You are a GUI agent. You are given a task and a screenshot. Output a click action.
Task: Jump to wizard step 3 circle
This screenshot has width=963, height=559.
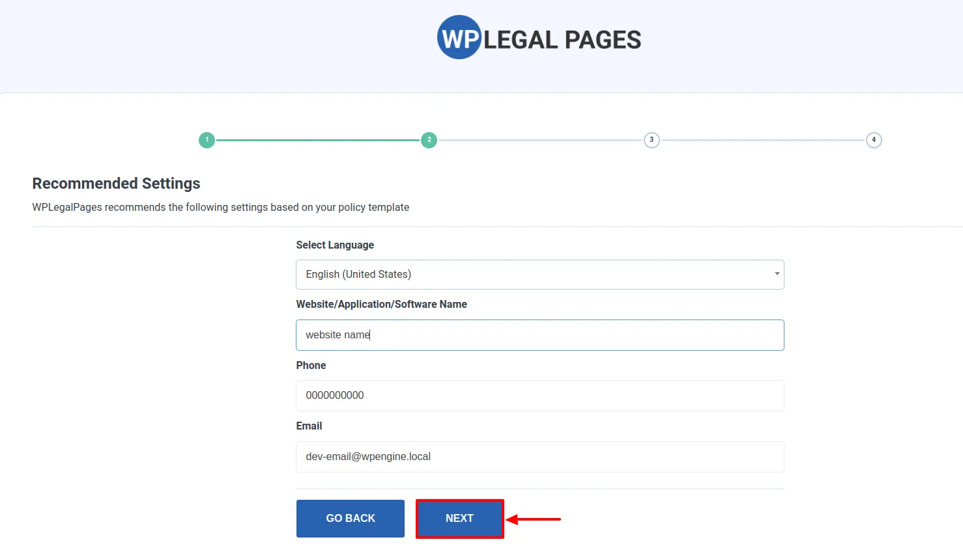(x=652, y=140)
